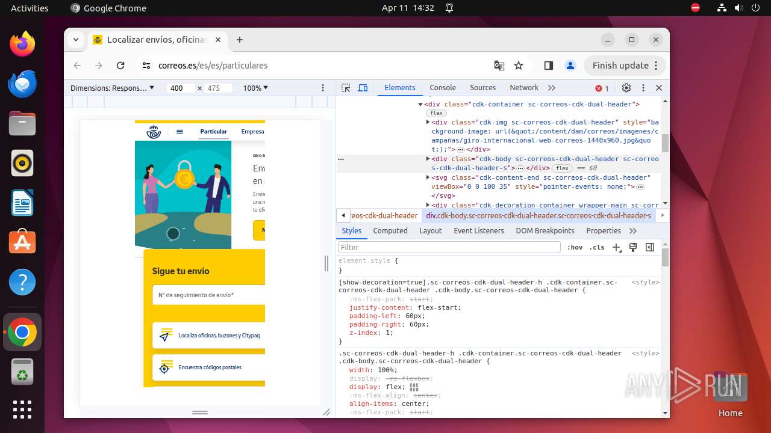Open the flexbox editor icon next to display: flex
Viewport: 771px width, 433px height.
(414, 387)
